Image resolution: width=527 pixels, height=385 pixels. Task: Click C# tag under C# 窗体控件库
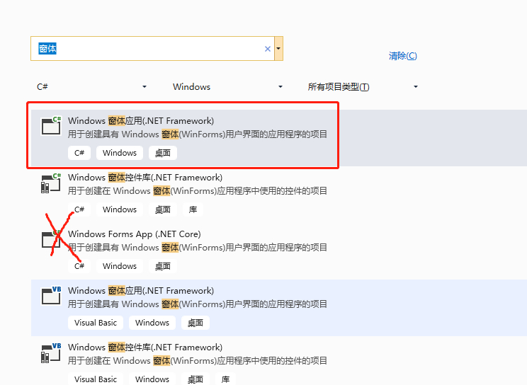79,209
